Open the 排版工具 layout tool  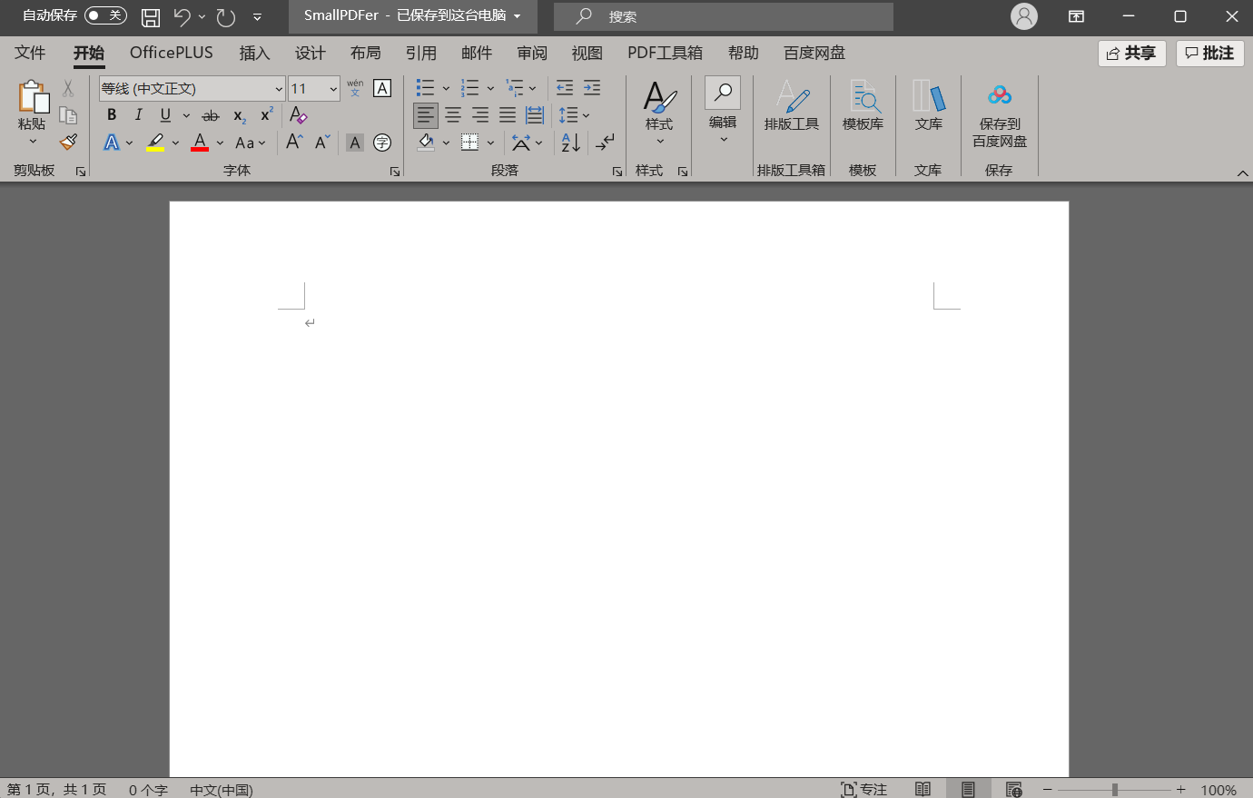(791, 105)
